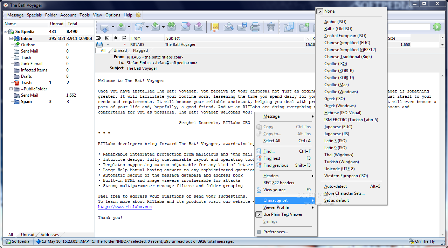Click the Redirect message icon
This screenshot has width=448, height=248.
[199, 27]
